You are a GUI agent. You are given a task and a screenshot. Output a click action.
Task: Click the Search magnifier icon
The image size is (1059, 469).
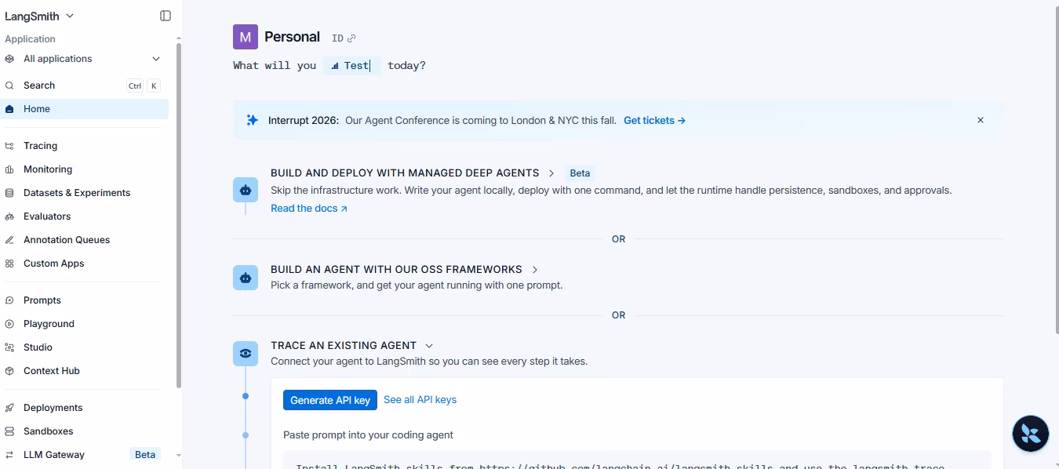click(x=9, y=85)
